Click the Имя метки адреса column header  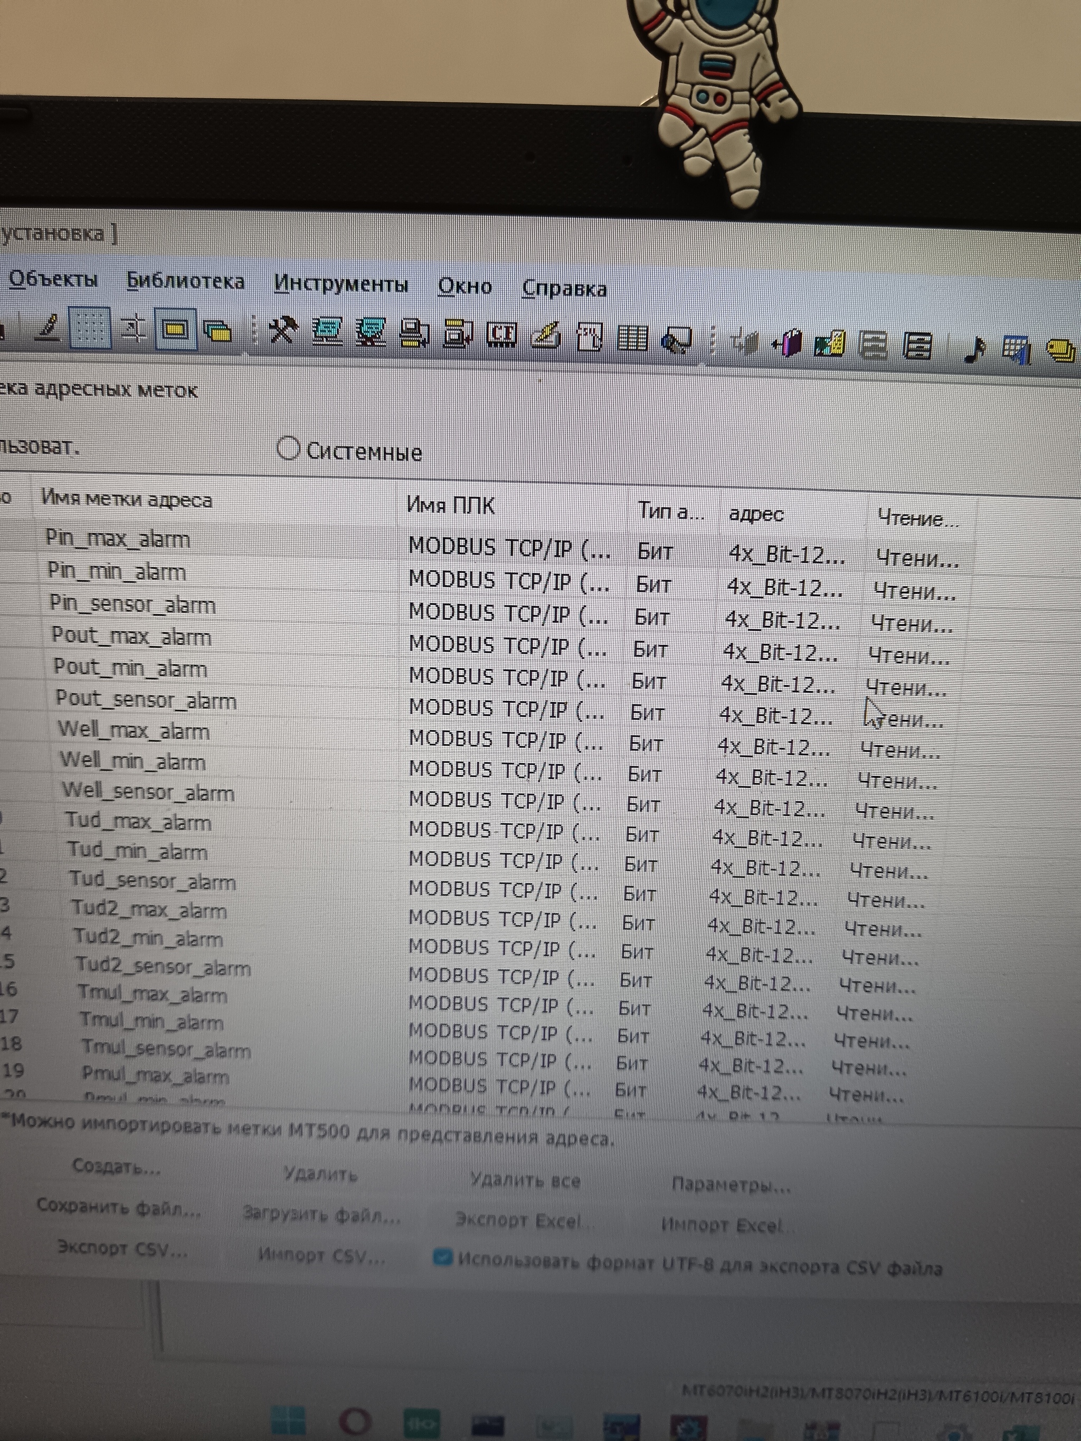point(127,500)
